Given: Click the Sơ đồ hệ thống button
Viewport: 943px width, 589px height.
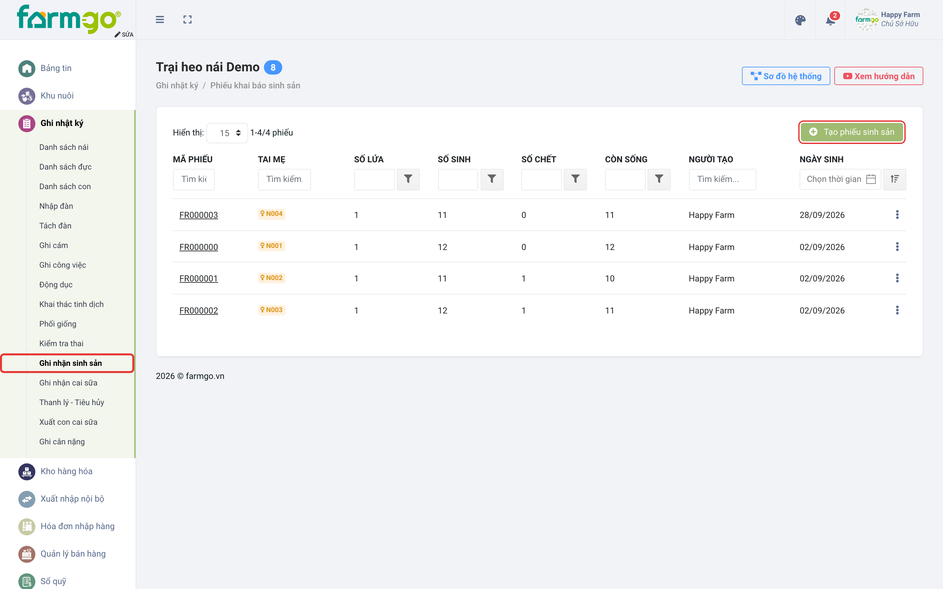Looking at the screenshot, I should 786,76.
